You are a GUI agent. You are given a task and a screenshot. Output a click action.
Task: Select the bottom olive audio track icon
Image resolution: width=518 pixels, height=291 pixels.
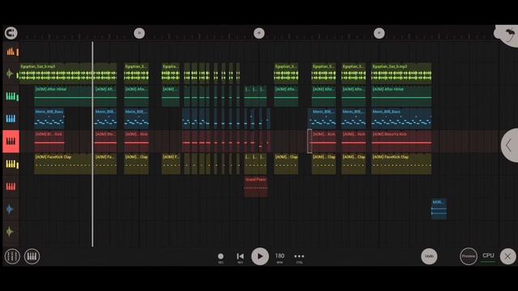tap(10, 232)
